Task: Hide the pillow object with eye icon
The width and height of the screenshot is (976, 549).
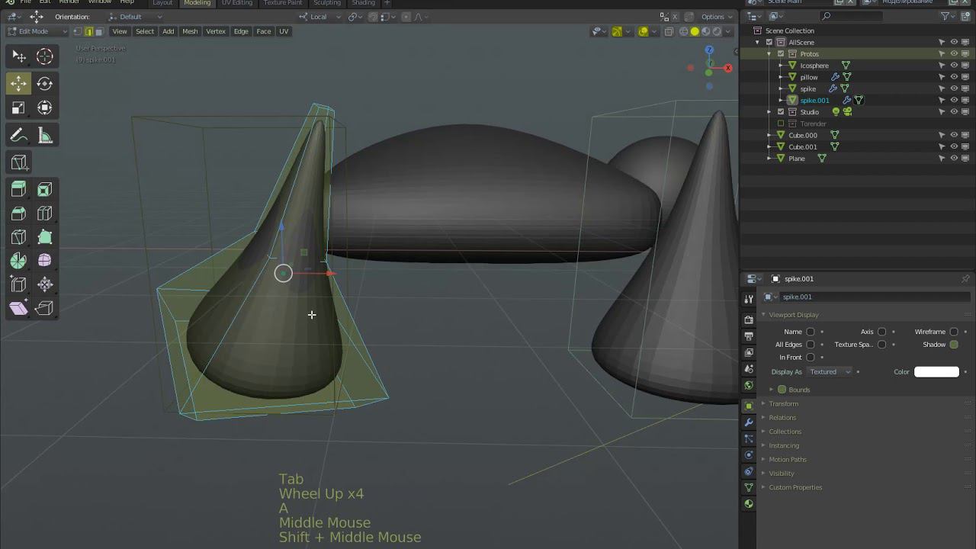Action: [953, 77]
